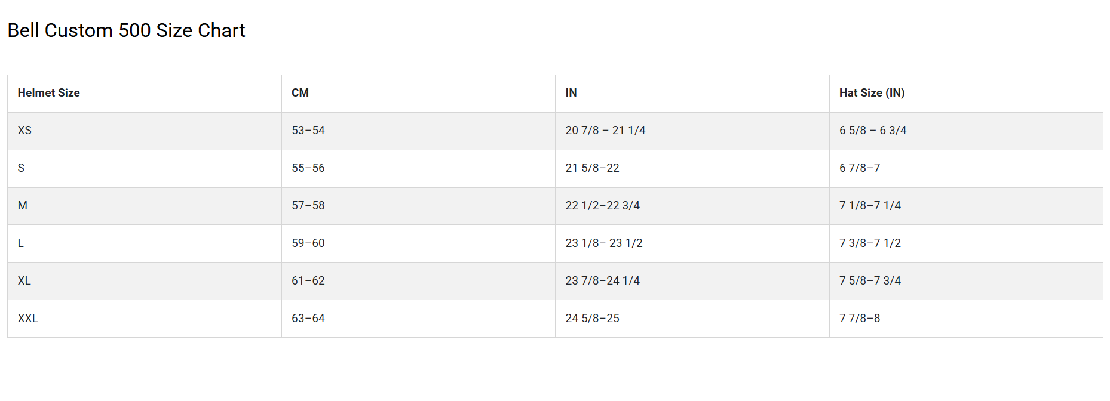This screenshot has height=401, width=1110.
Task: Click the 7 1/8–7 1/4 hat size cell
Action: coord(870,206)
